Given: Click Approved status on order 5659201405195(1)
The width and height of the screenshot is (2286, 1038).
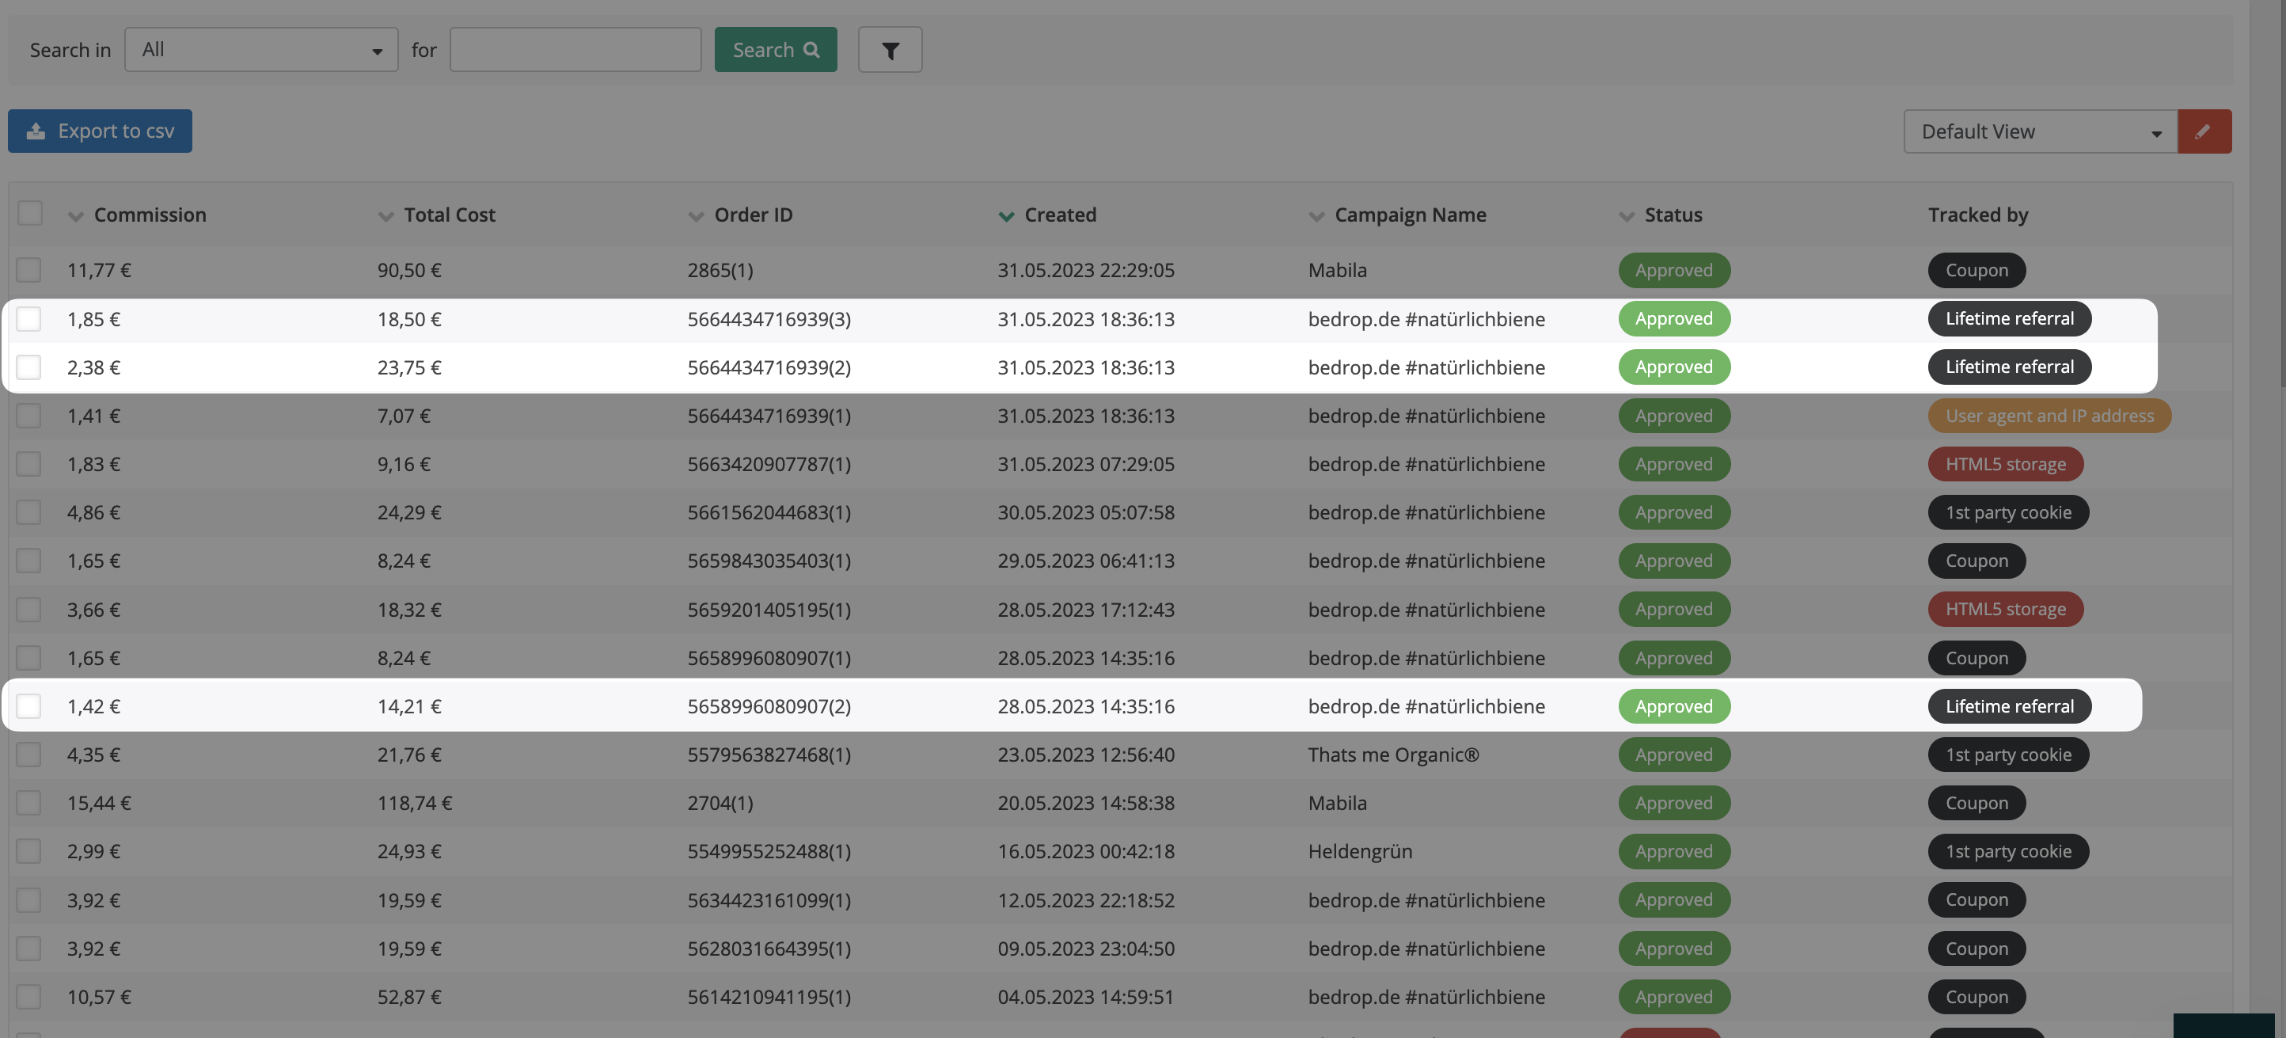Looking at the screenshot, I should pos(1673,609).
